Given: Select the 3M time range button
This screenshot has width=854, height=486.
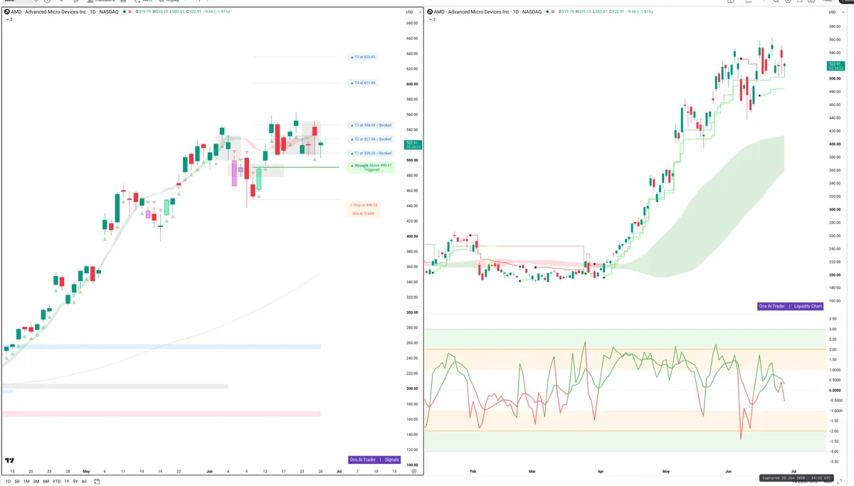Looking at the screenshot, I should coord(36,481).
